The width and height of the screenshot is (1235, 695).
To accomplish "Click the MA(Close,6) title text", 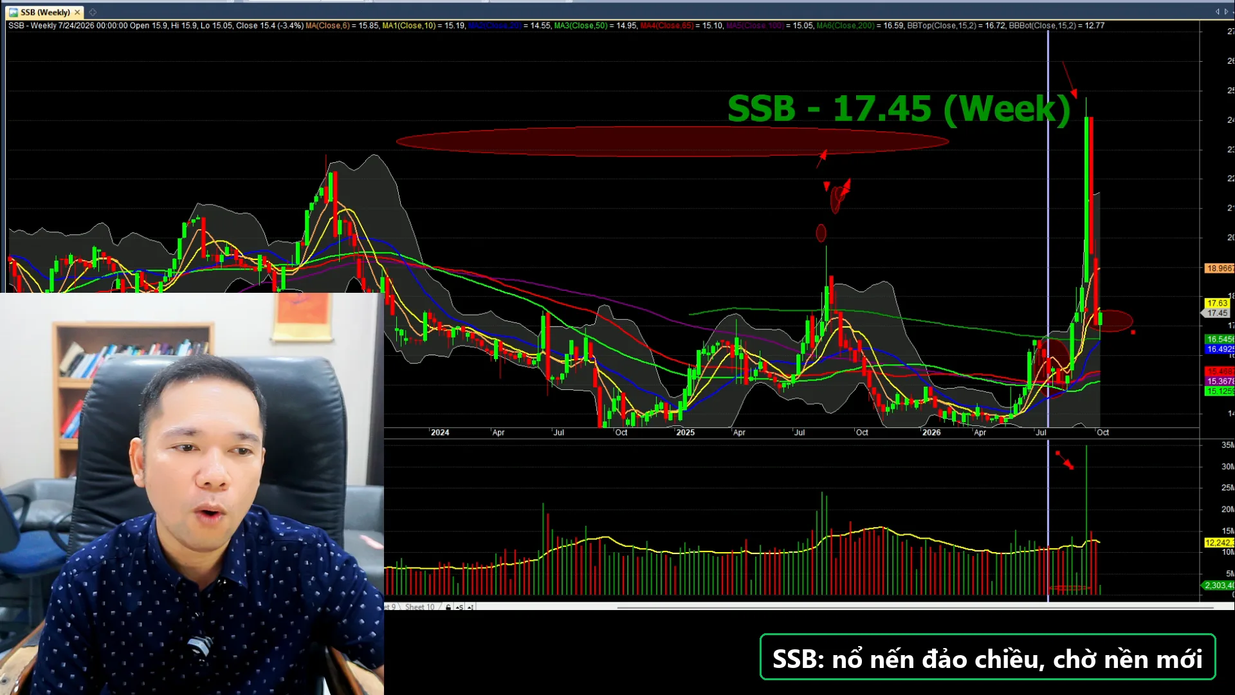I will click(x=327, y=26).
